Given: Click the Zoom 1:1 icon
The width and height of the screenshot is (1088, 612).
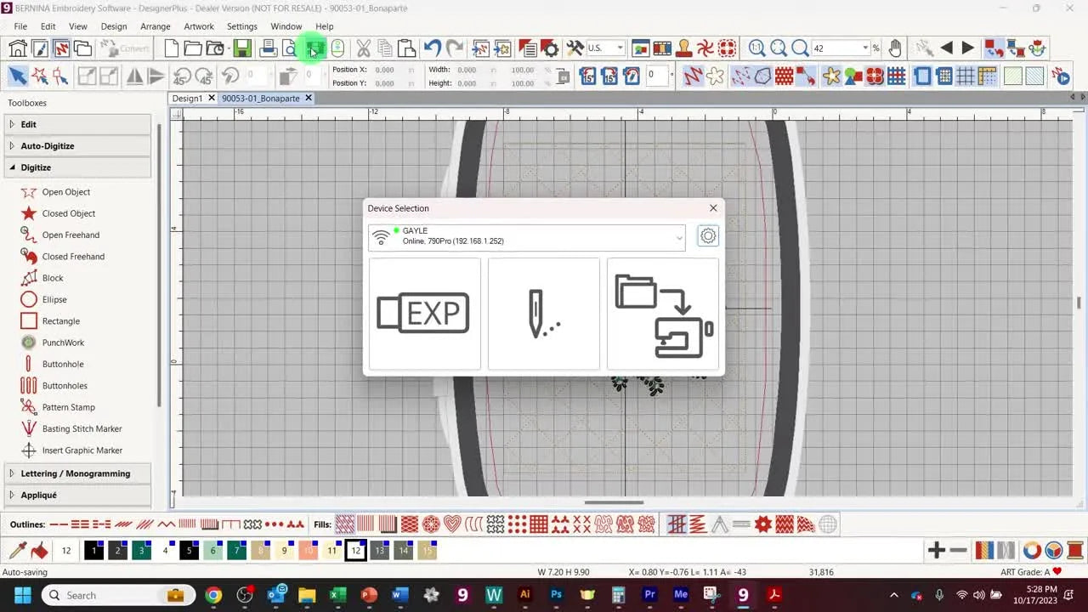Looking at the screenshot, I should coord(756,48).
